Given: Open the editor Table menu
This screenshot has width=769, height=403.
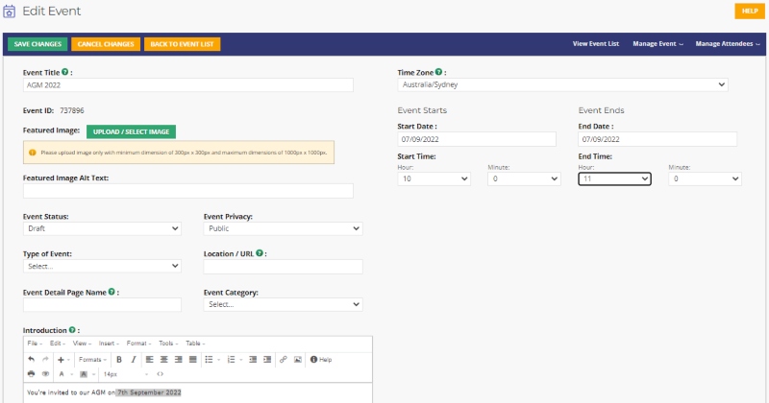Looking at the screenshot, I should tap(195, 344).
